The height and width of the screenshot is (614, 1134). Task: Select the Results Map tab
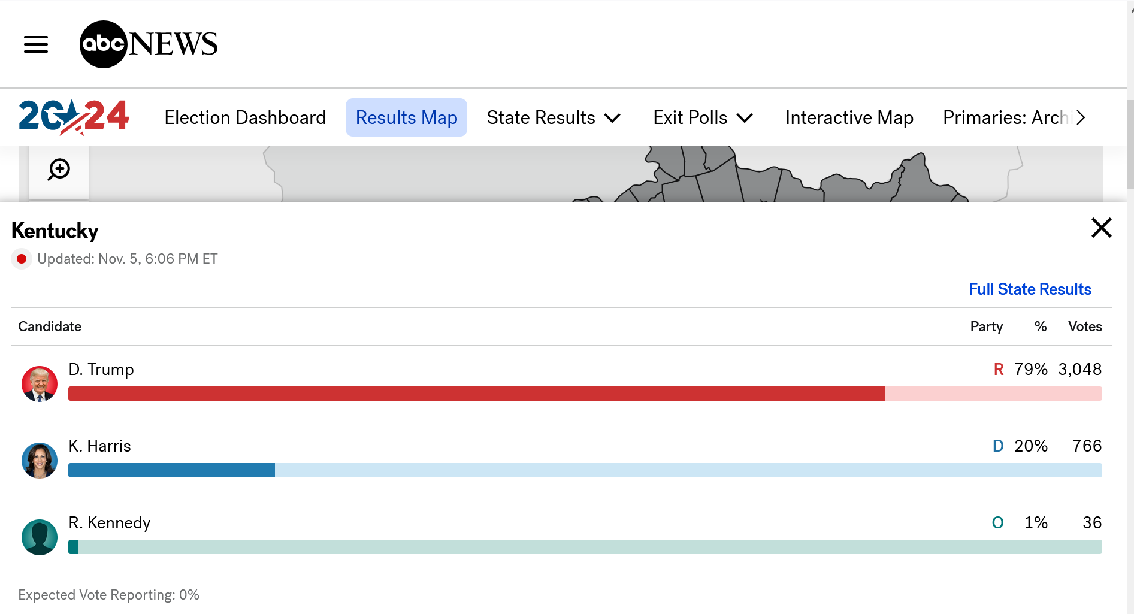[406, 117]
